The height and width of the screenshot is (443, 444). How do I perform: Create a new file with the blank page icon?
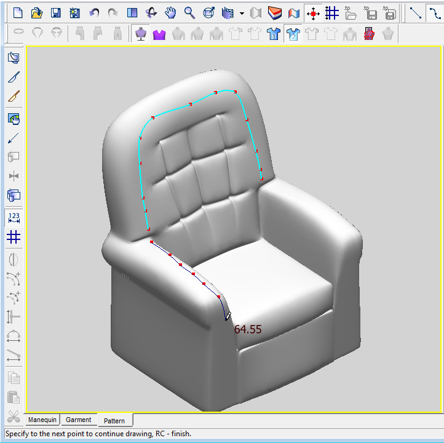pyautogui.click(x=18, y=13)
